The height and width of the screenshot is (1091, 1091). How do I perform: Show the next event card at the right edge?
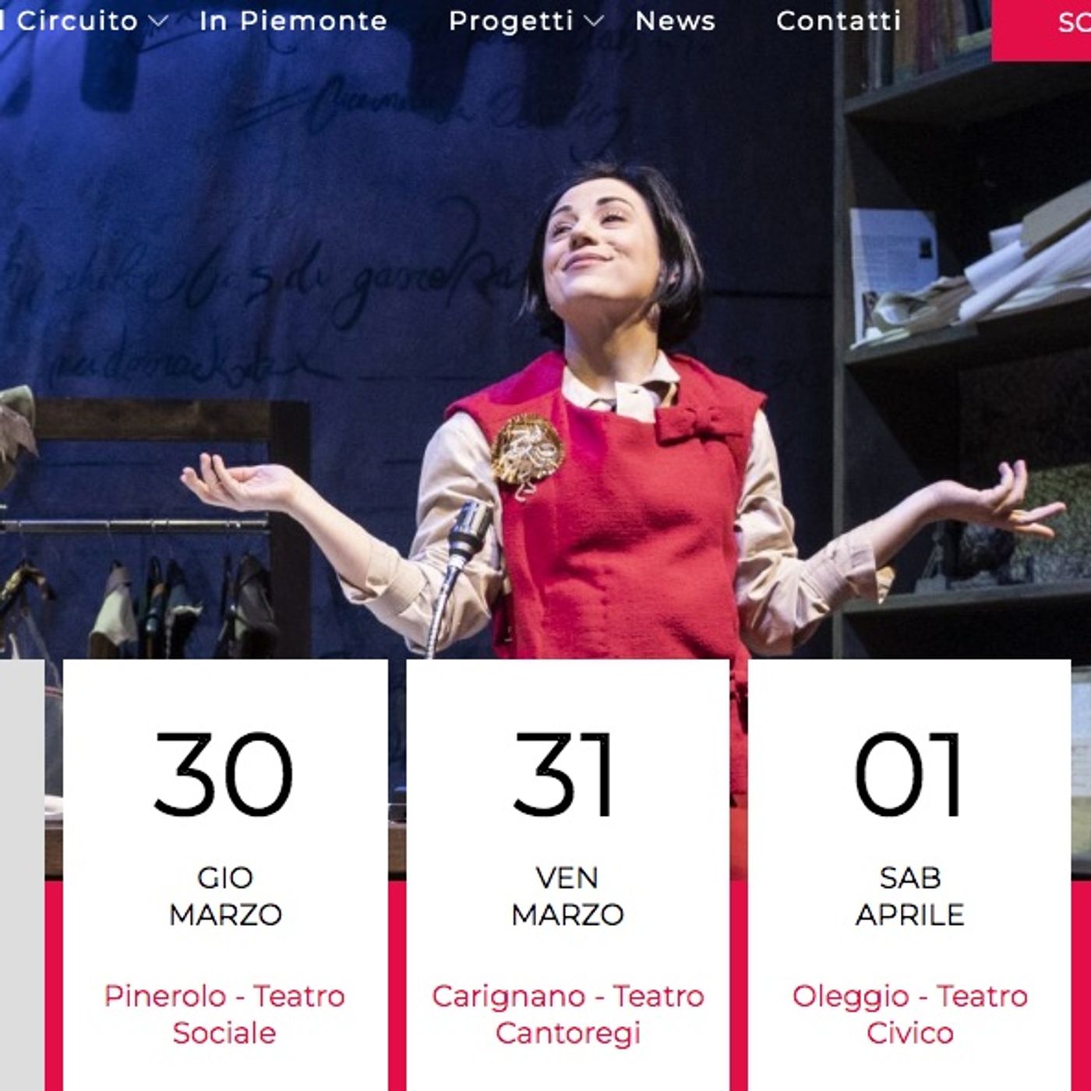[1082, 875]
